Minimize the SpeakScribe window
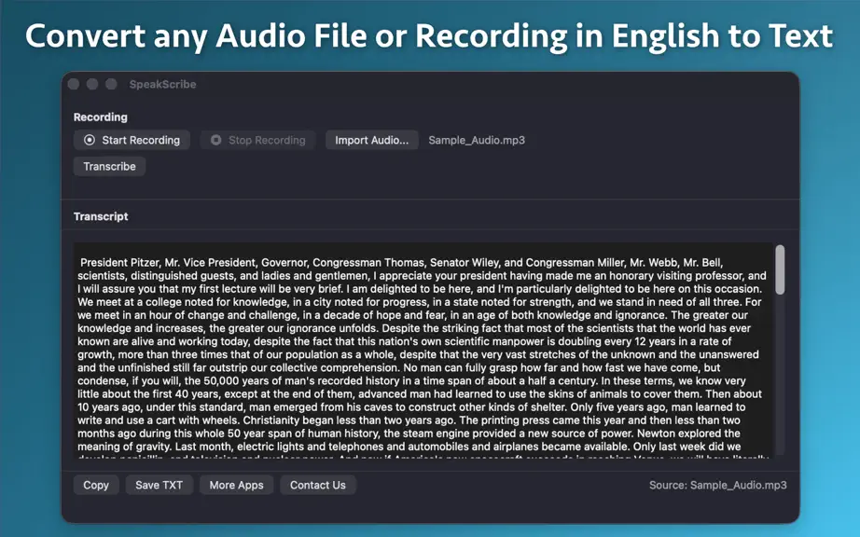The height and width of the screenshot is (537, 860). 92,84
